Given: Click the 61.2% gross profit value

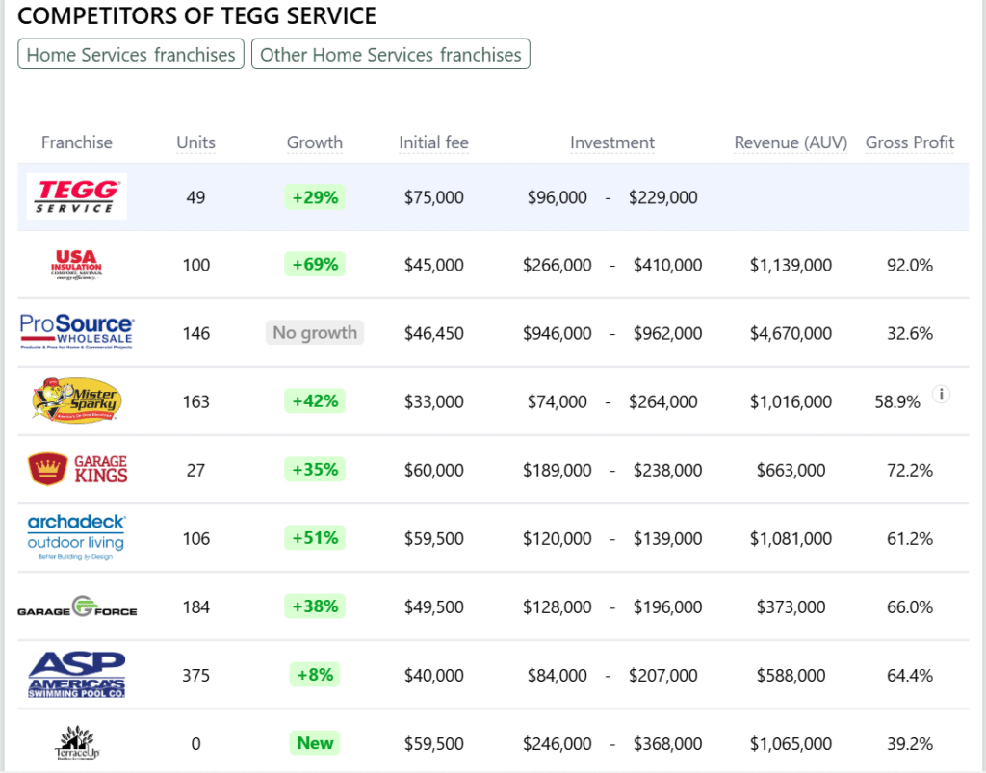Looking at the screenshot, I should point(909,538).
